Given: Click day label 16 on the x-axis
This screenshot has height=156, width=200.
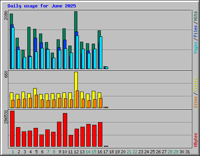Looking at the screenshot, I should pos(100,152).
